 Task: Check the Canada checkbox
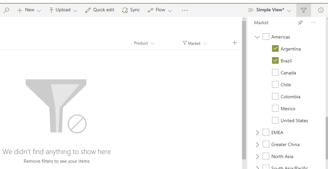(x=275, y=72)
